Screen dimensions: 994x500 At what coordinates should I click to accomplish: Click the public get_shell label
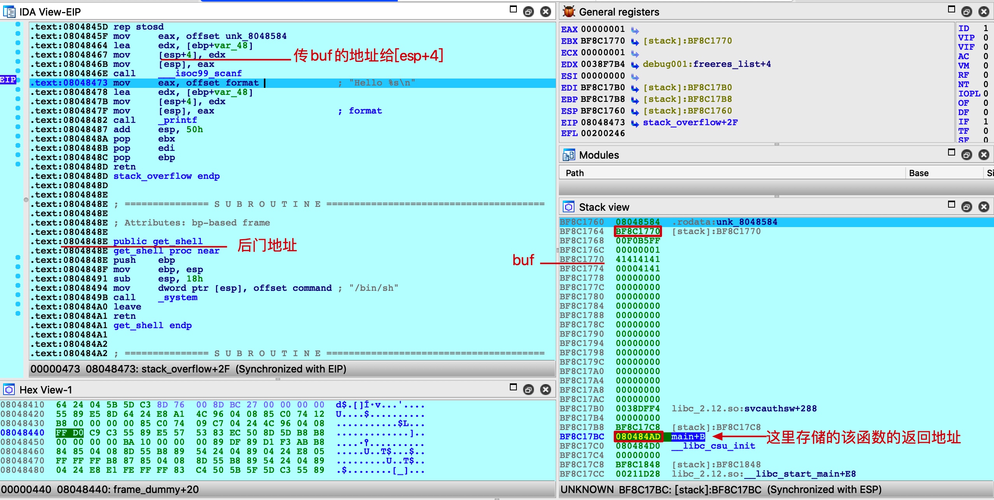click(158, 241)
